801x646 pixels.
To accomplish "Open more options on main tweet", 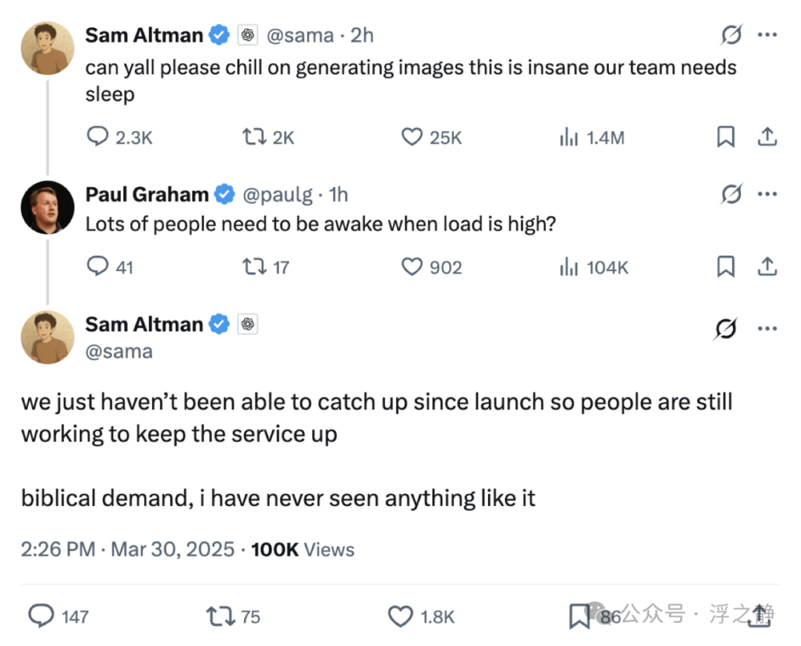I will coord(768,329).
